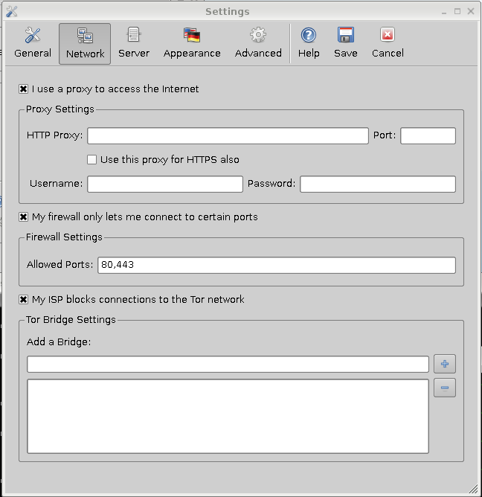Click the proxy Password field
This screenshot has height=497, width=482.
point(378,185)
